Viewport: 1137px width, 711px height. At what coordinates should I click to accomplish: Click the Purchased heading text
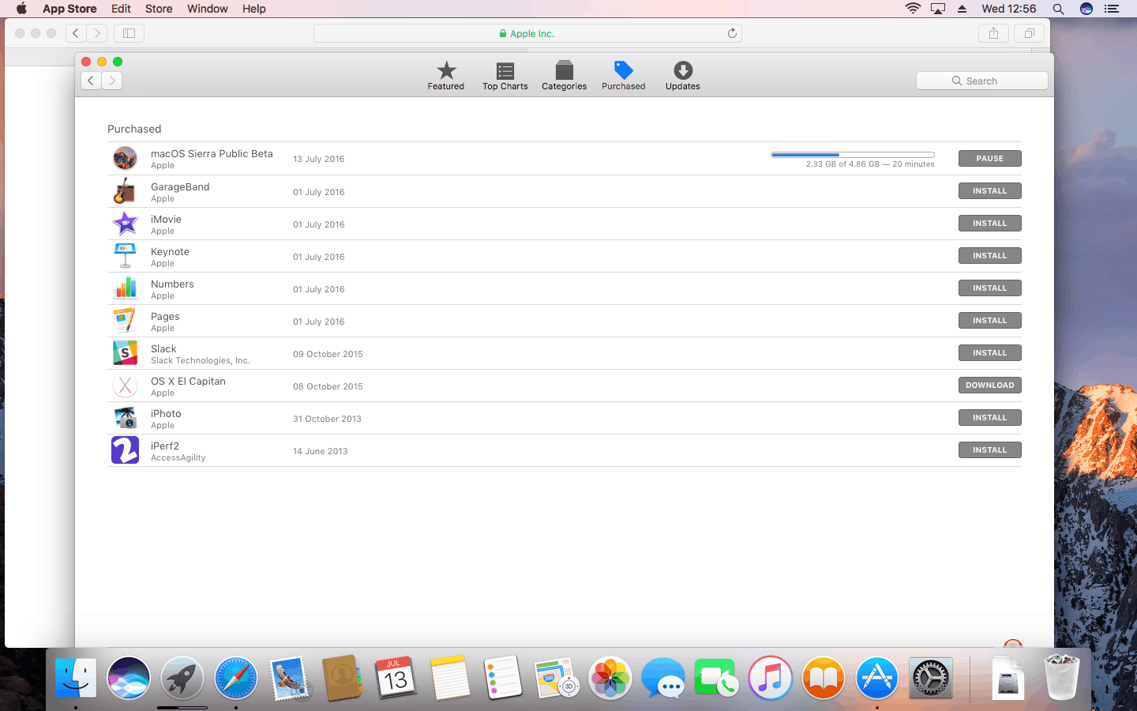134,129
